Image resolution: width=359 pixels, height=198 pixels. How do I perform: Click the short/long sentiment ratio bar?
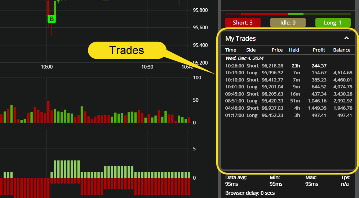[288, 14]
